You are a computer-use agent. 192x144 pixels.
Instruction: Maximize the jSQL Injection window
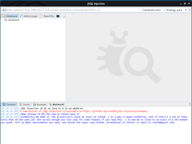[185, 3]
